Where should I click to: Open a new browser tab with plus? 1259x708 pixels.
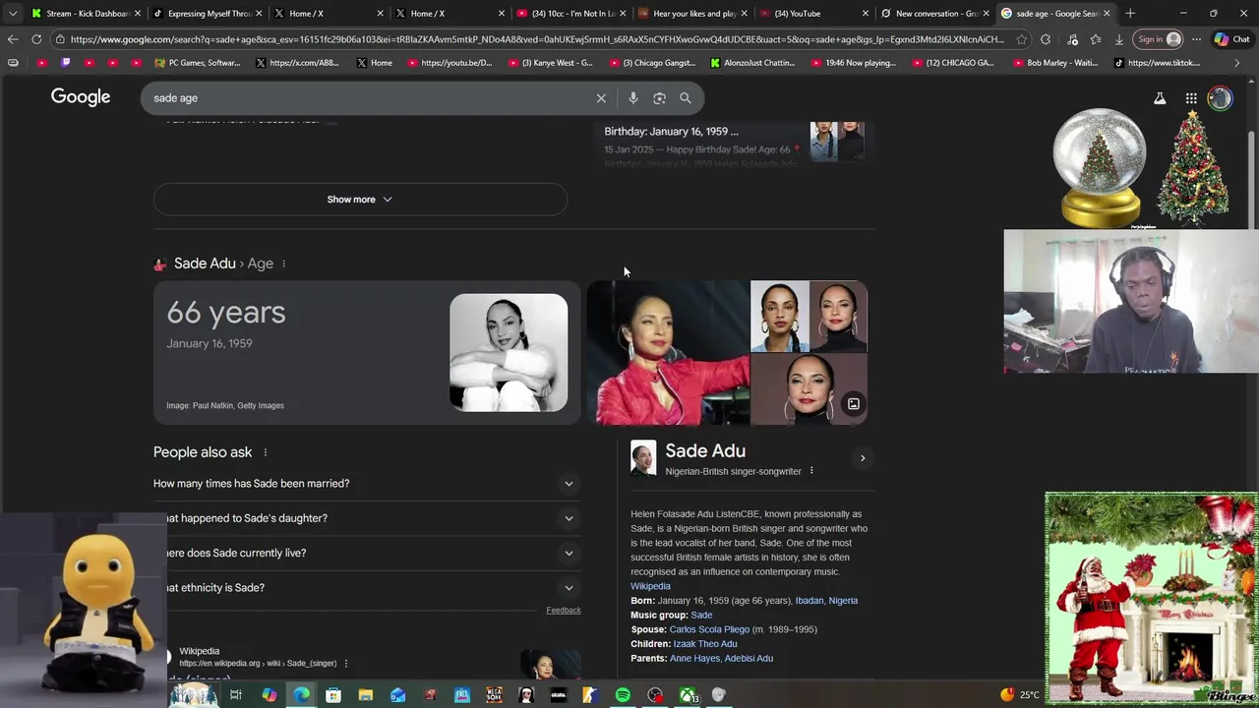tap(1130, 13)
